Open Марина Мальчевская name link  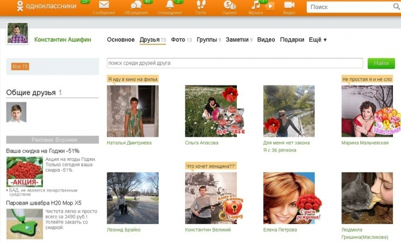pyautogui.click(x=365, y=143)
